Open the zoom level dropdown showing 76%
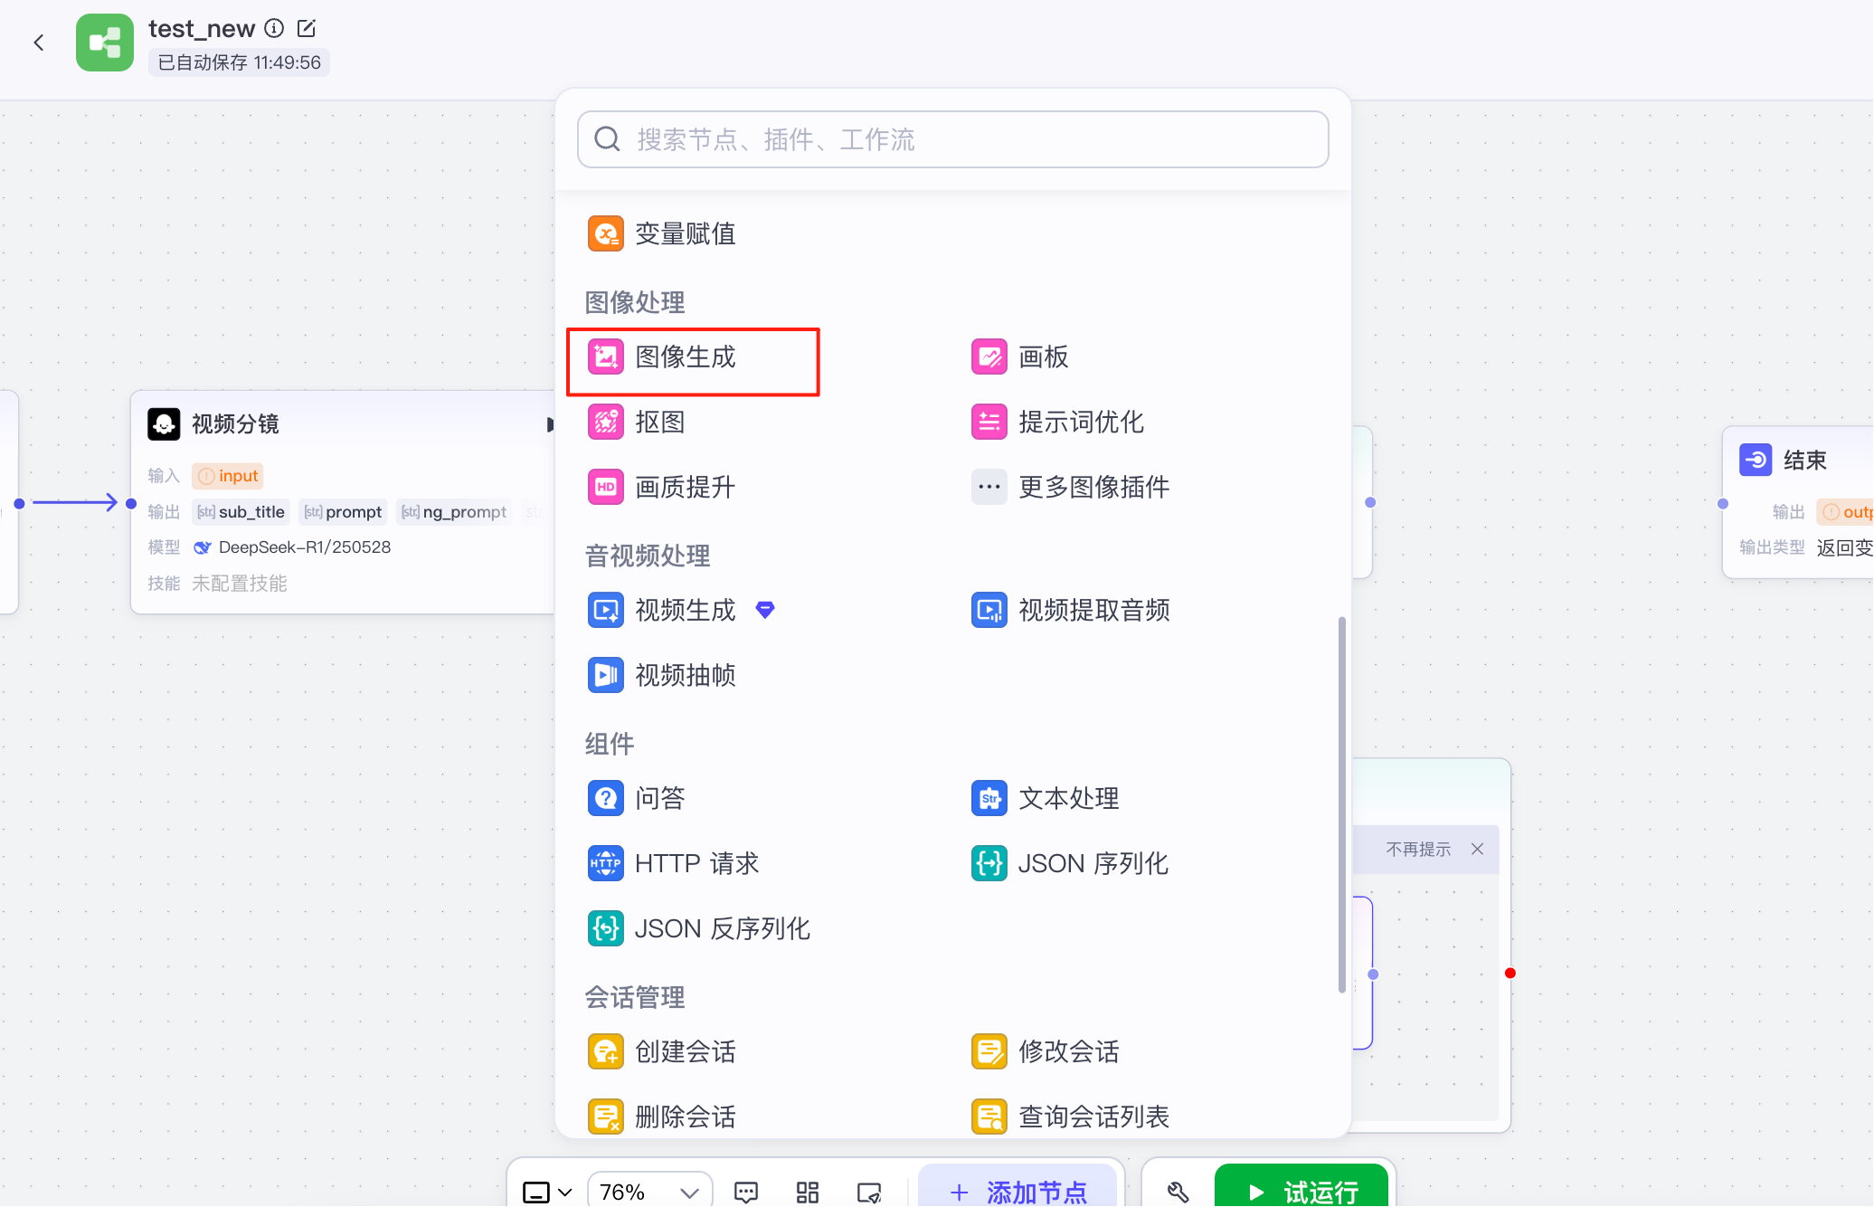Image resolution: width=1874 pixels, height=1207 pixels. [x=649, y=1191]
